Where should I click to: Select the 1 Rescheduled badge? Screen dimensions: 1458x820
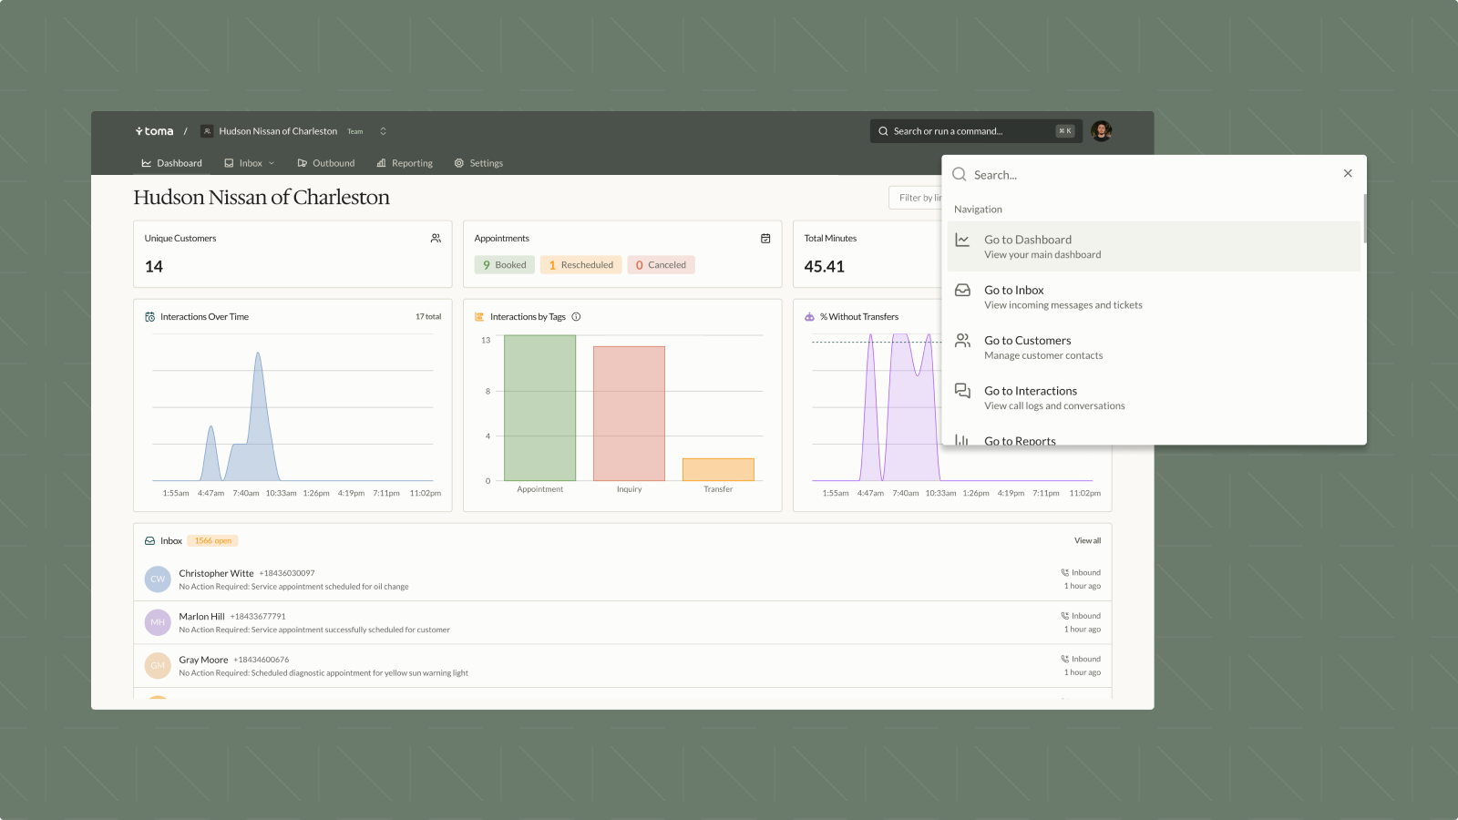[581, 265]
